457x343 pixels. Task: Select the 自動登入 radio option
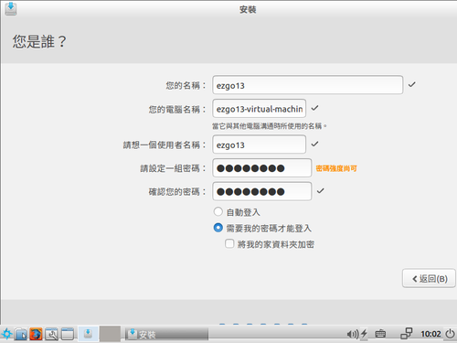pyautogui.click(x=218, y=211)
